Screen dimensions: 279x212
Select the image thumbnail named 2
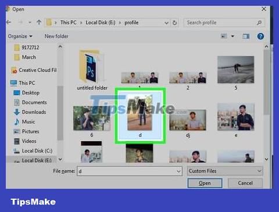tap(188, 80)
